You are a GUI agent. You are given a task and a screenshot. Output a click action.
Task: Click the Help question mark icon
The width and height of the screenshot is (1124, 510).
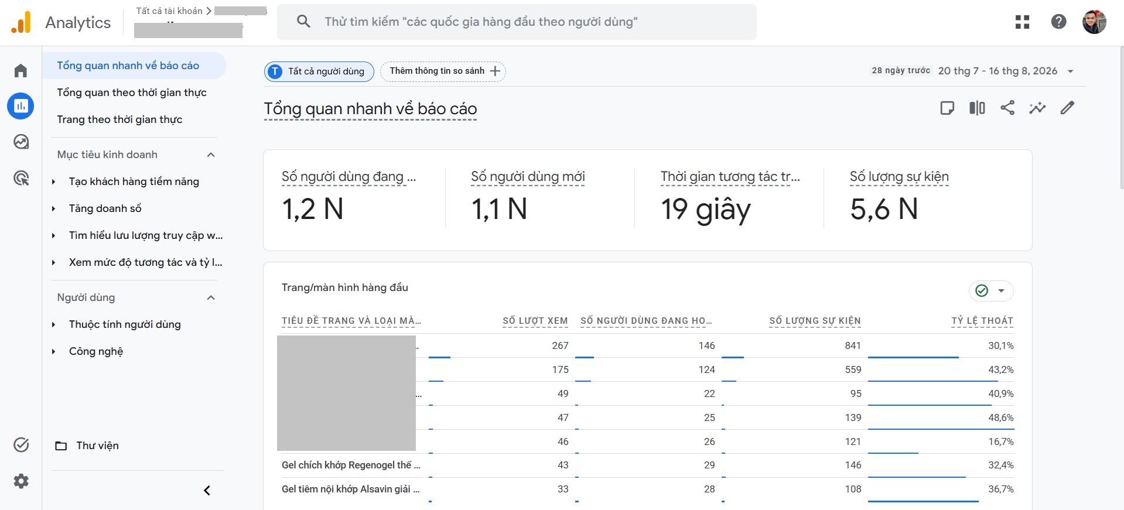[1058, 22]
